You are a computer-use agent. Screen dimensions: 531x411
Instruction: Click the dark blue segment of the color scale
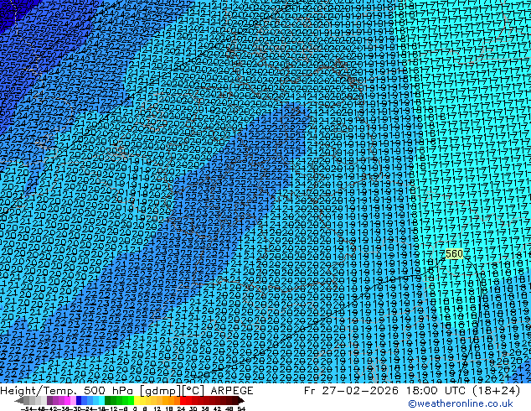pyautogui.click(x=79, y=400)
